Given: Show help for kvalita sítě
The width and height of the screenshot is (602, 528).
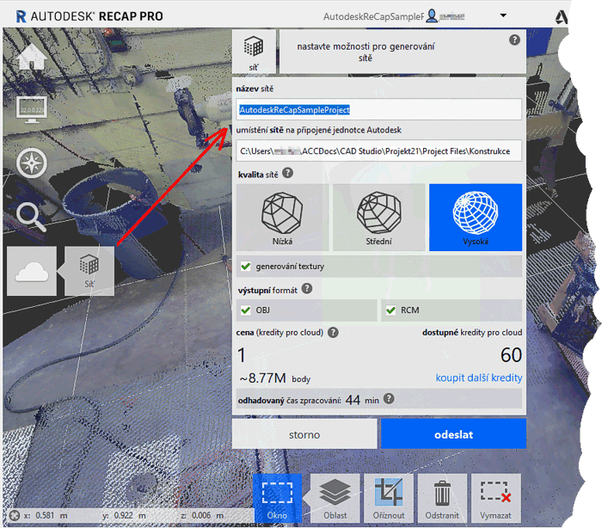Looking at the screenshot, I should pos(287,173).
